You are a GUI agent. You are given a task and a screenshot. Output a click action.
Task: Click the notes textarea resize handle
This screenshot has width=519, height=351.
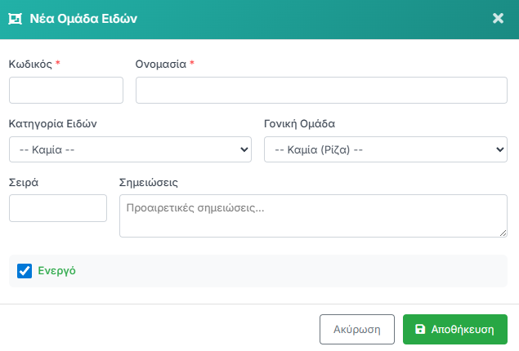click(503, 233)
